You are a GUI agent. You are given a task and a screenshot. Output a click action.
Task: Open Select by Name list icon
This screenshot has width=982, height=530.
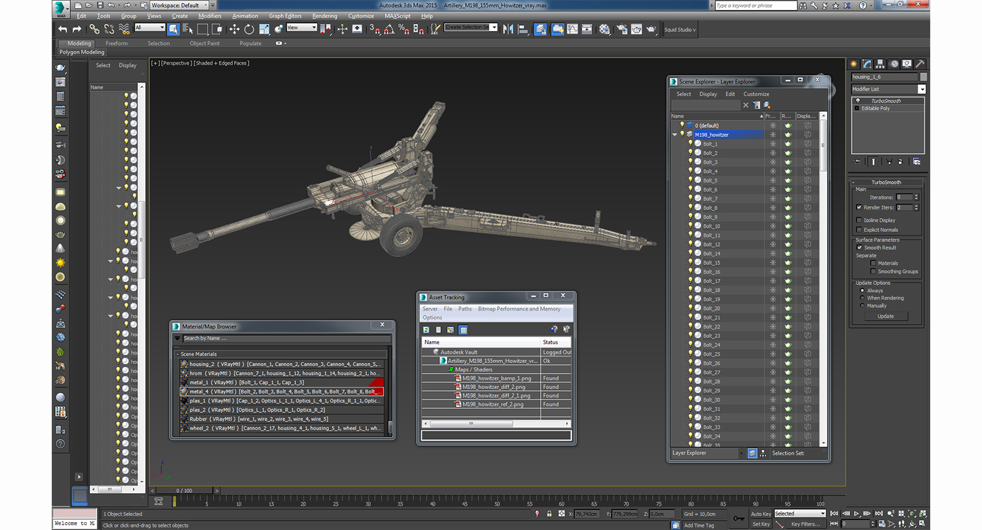click(x=187, y=29)
